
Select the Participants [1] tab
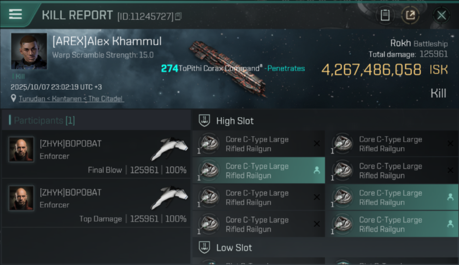click(42, 120)
